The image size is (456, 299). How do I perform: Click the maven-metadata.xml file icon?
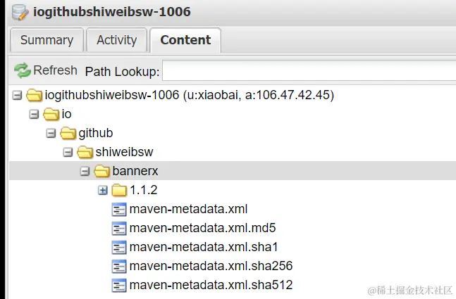[119, 209]
